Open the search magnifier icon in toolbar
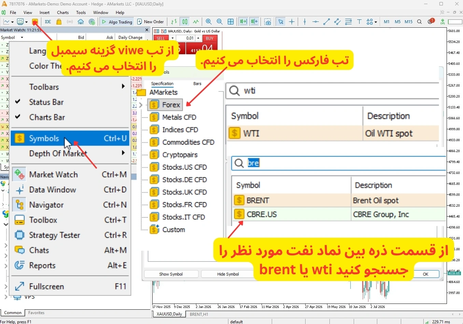 420,21
